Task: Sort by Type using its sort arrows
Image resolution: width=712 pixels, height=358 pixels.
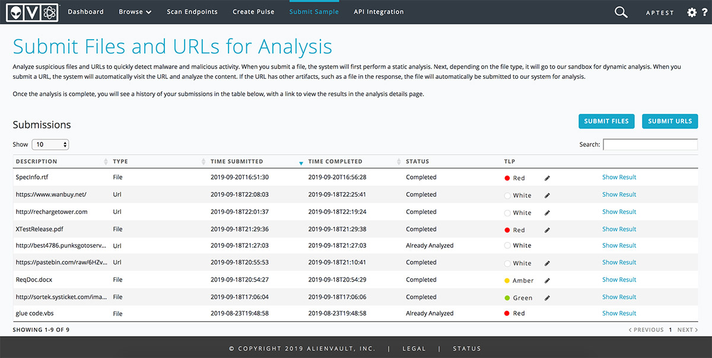Action: coord(204,161)
